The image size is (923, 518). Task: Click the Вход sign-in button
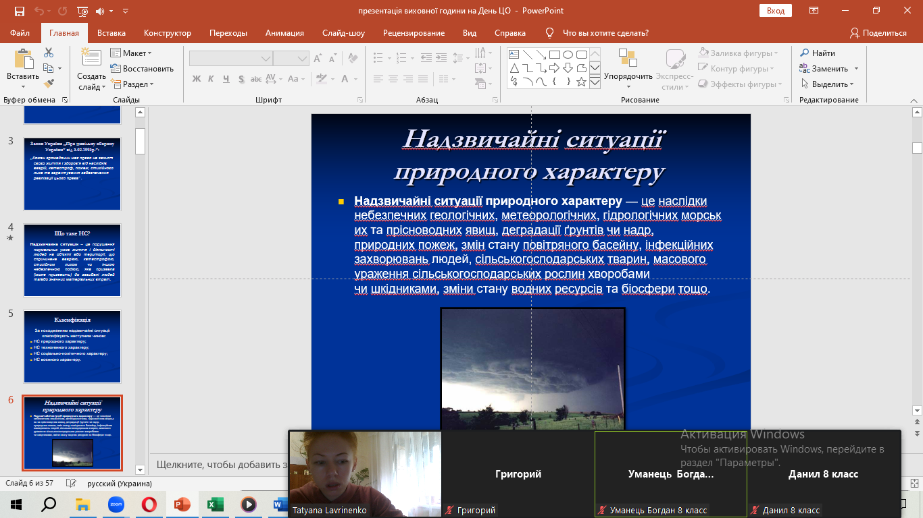click(776, 11)
